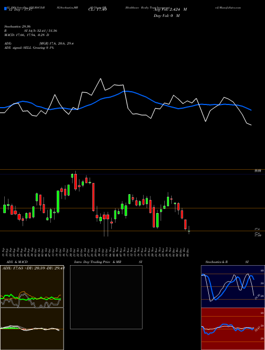Click the 'ADX: 17.65 +DY: 20.59 -DY: 29.41' readout
This screenshot has width=265, height=350.
(x=33, y=268)
